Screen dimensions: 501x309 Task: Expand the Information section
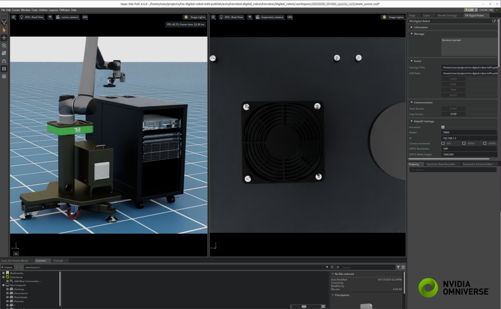tap(411, 27)
